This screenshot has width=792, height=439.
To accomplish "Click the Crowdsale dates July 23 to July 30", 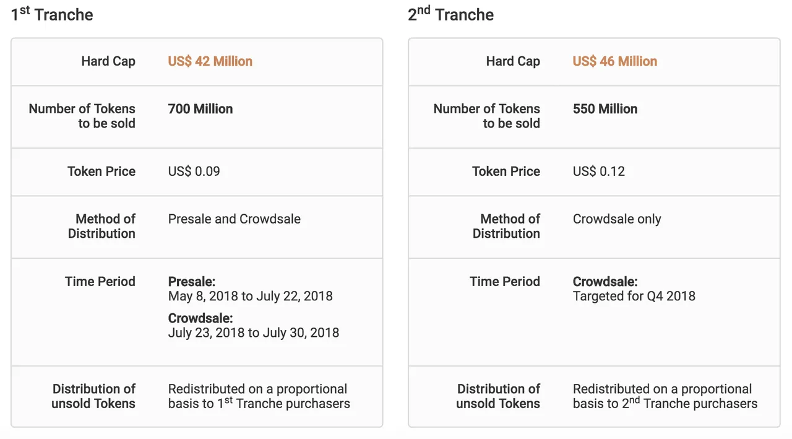I will pyautogui.click(x=254, y=333).
